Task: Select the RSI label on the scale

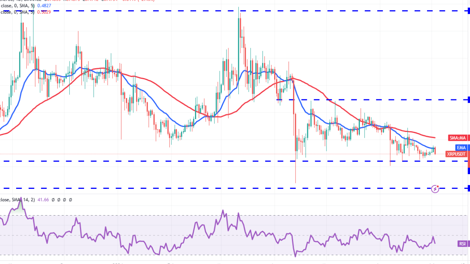Action: coord(462,244)
